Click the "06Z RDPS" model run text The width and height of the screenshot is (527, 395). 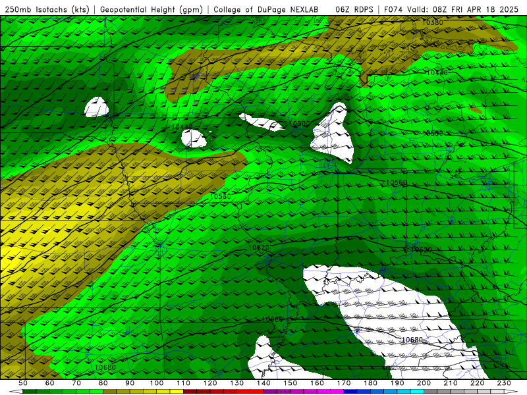click(354, 9)
